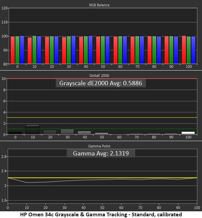This screenshot has height=218, width=202.
Task: Select the blue bar at 40 in RGB Balance
Action: 90,50
